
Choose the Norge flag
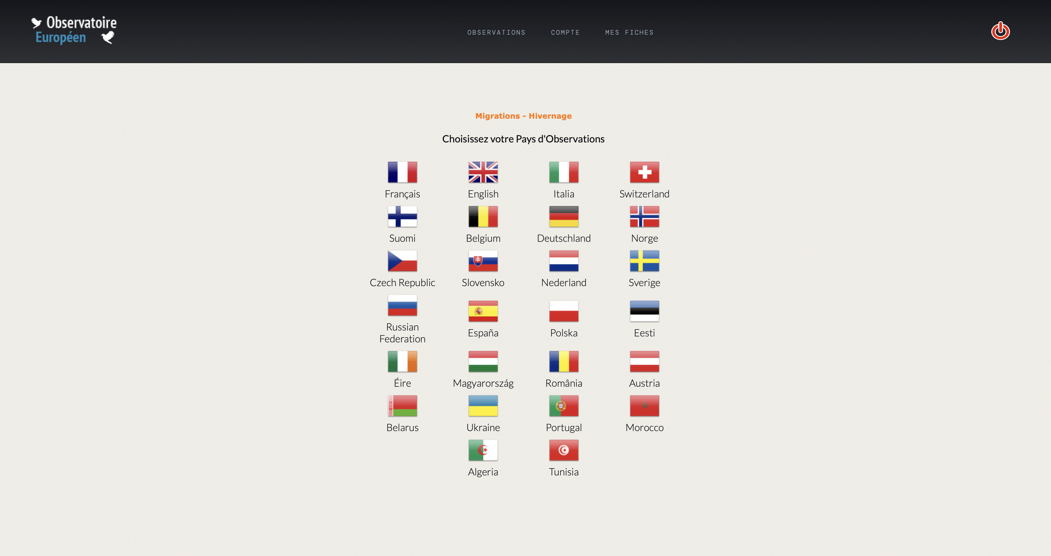tap(644, 216)
